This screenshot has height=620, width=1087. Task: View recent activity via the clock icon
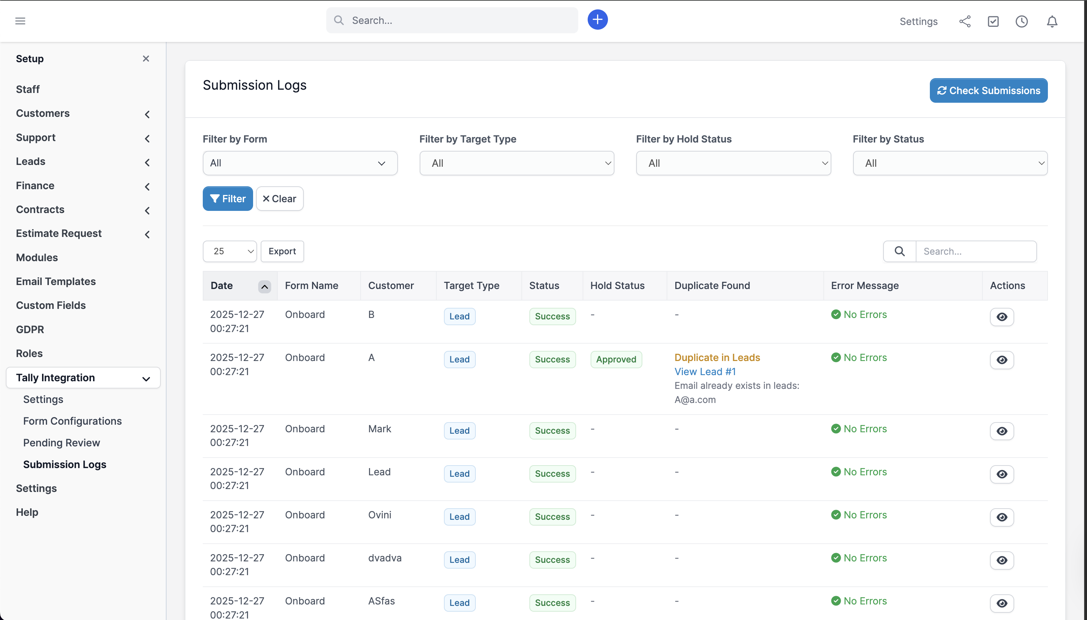coord(1022,21)
